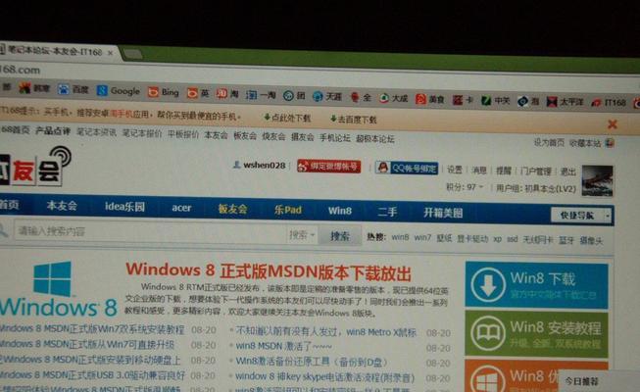This screenshot has height=392, width=640.
Task: Click the Win8 安装教程 book tile
Action: point(536,334)
